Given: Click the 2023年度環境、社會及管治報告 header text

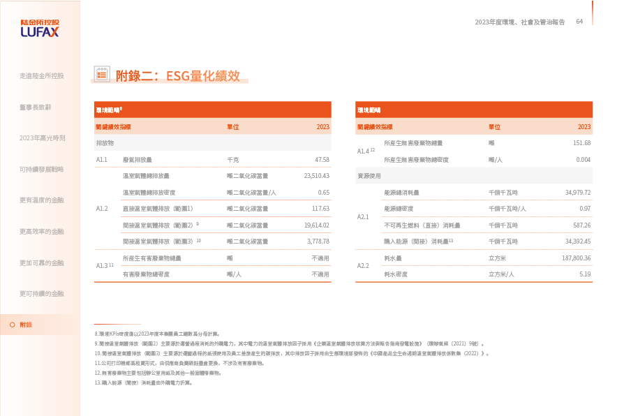Looking at the screenshot, I should point(519,22).
